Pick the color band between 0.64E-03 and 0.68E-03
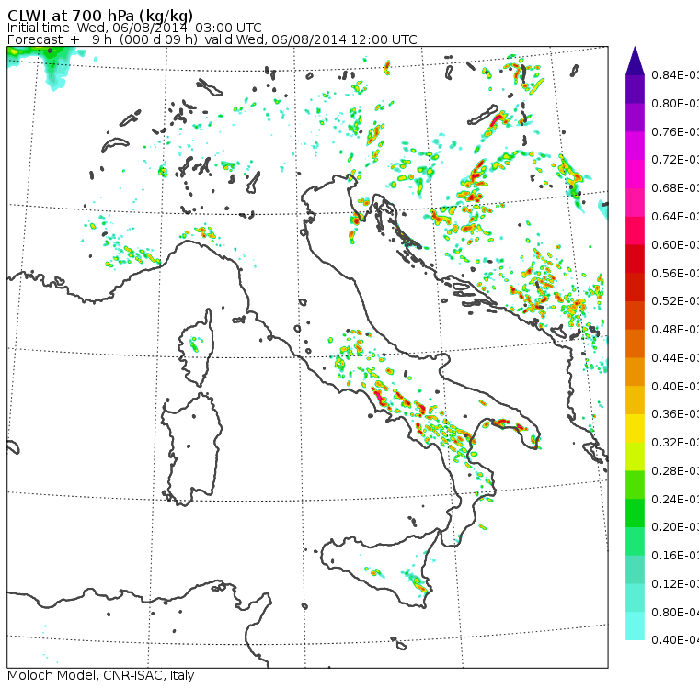Viewport: 699px width, 688px height. click(x=635, y=202)
